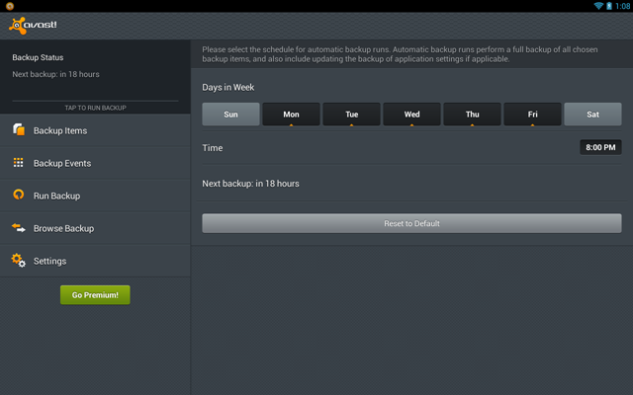Tap the battery icon in status bar
The height and width of the screenshot is (395, 633).
coord(609,6)
